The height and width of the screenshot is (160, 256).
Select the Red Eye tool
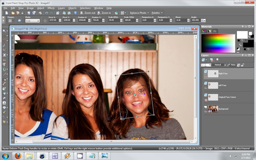[4, 60]
